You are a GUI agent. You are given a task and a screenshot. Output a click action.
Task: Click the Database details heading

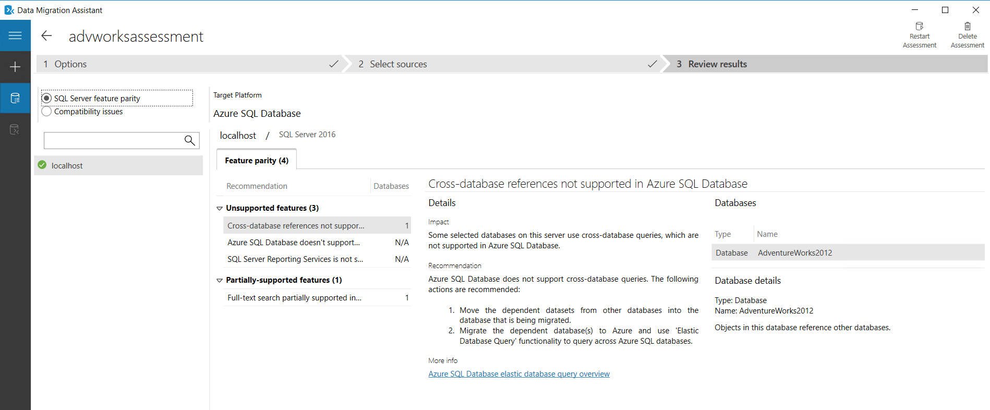point(747,281)
